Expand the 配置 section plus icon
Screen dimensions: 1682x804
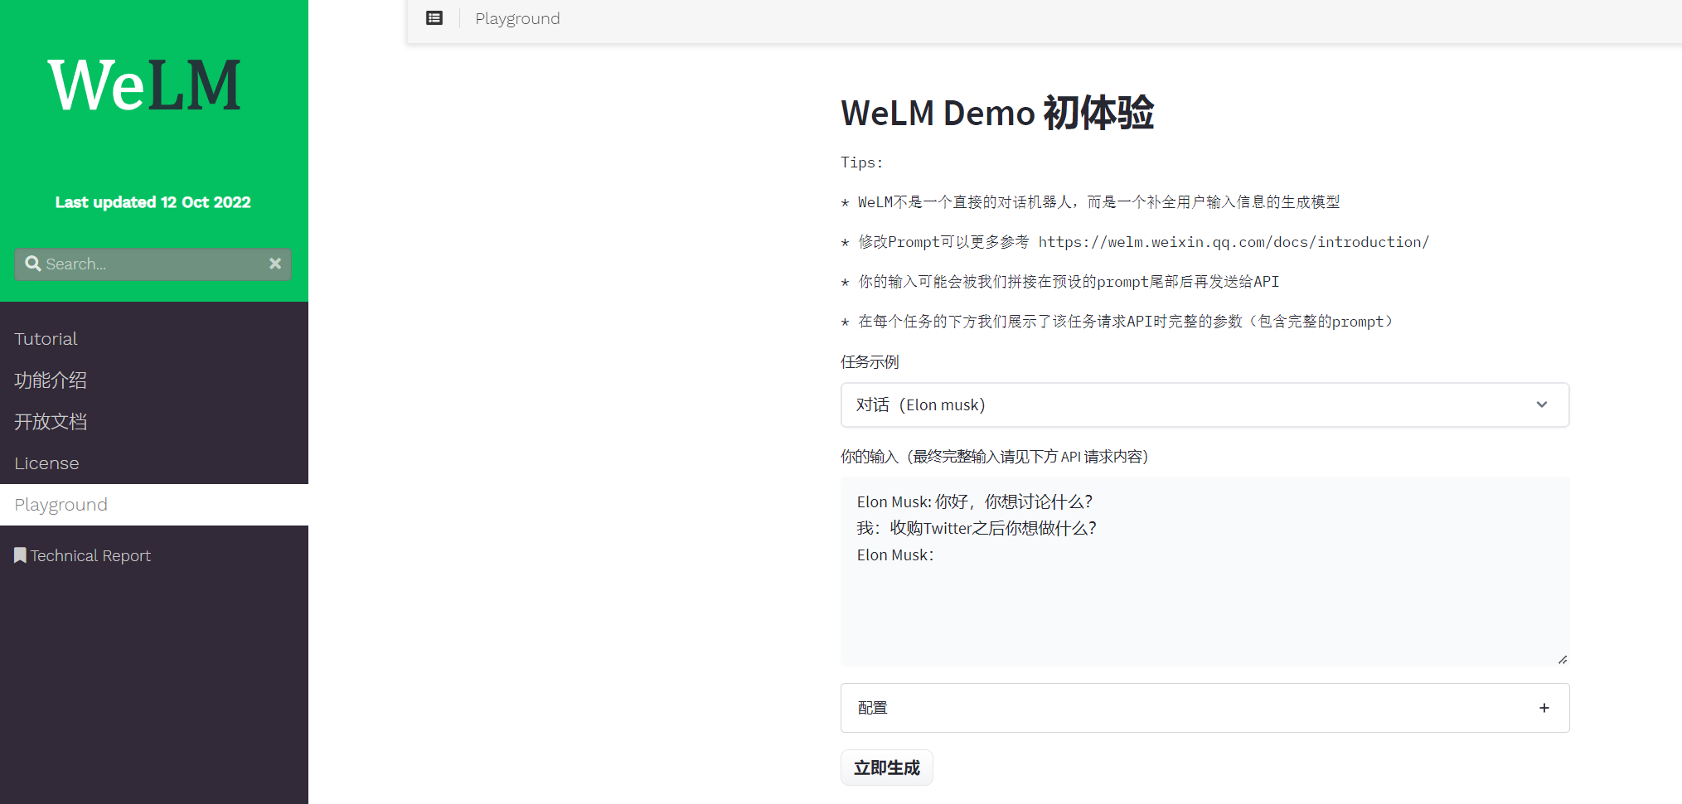1544,708
